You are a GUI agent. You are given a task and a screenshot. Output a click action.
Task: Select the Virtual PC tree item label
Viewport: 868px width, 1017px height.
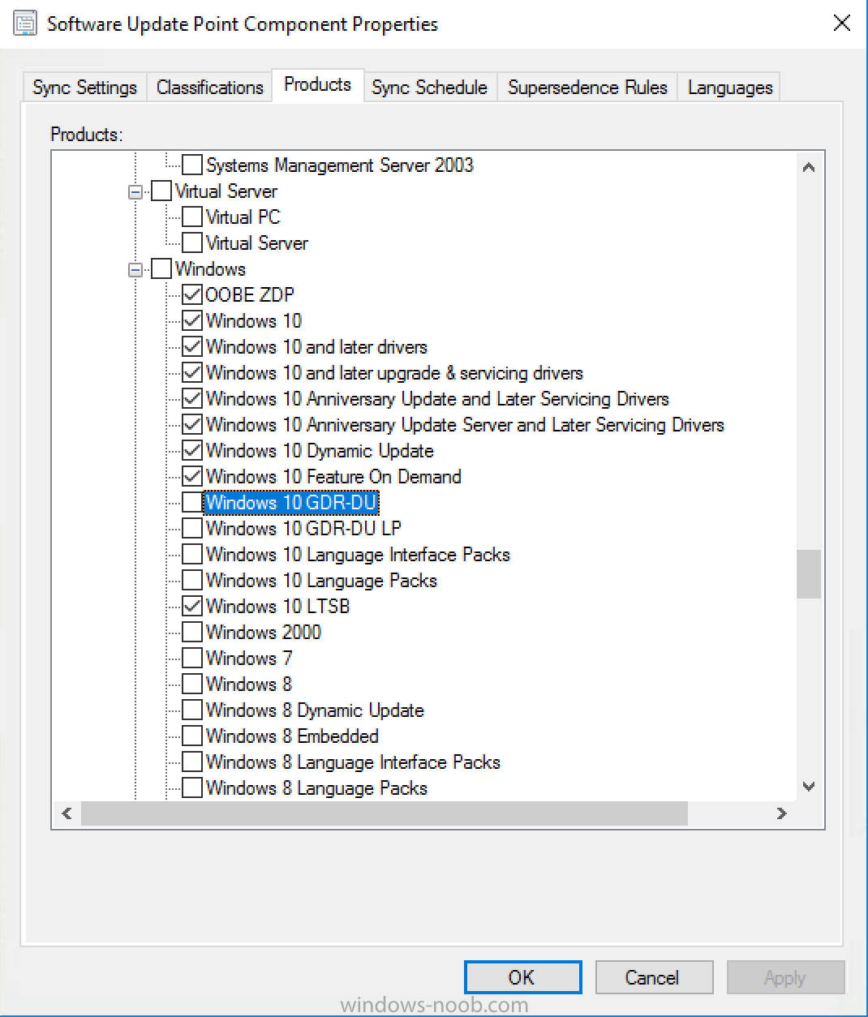click(243, 217)
